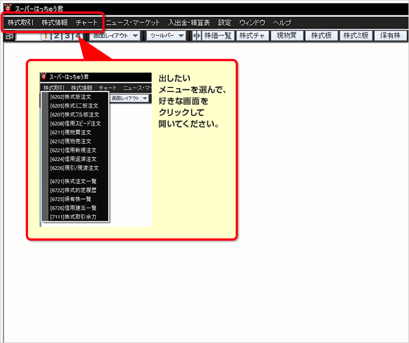Switch to screen page 3

[67, 36]
